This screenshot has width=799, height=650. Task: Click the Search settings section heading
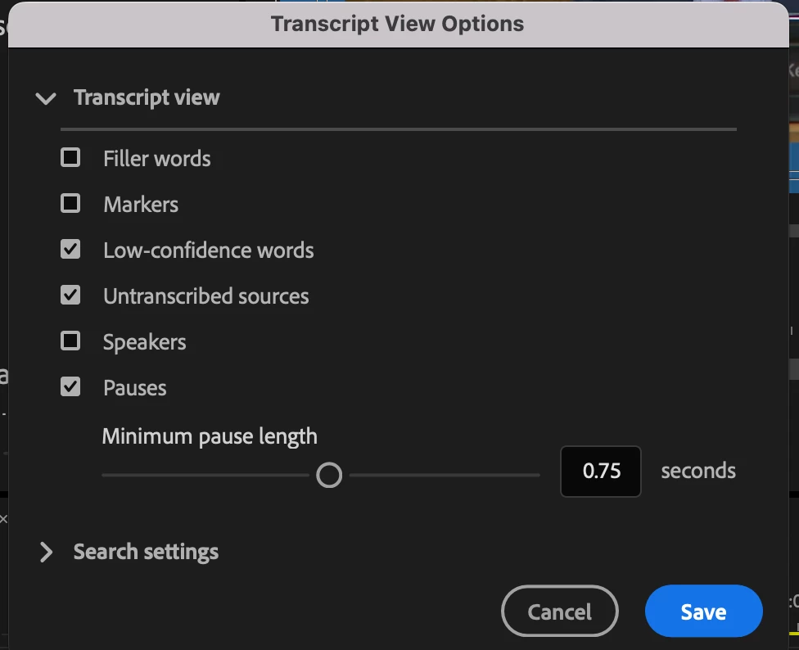coord(146,552)
